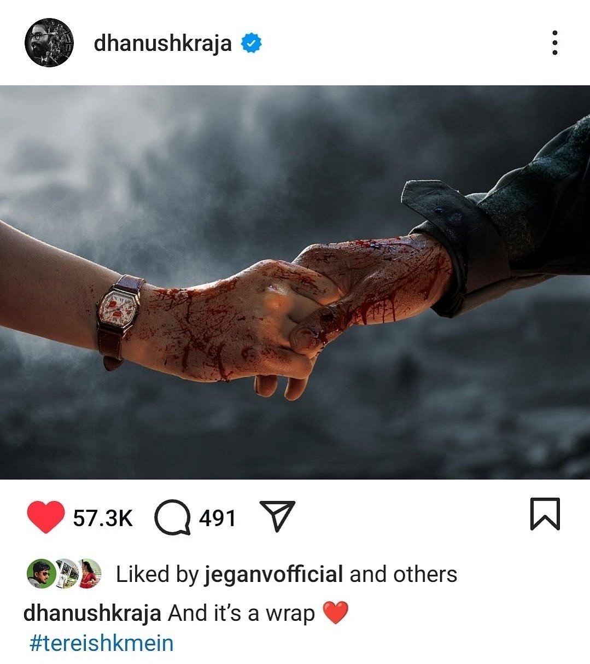Image resolution: width=590 pixels, height=664 pixels.
Task: Tap the blue verified badge
Action: coord(251,43)
